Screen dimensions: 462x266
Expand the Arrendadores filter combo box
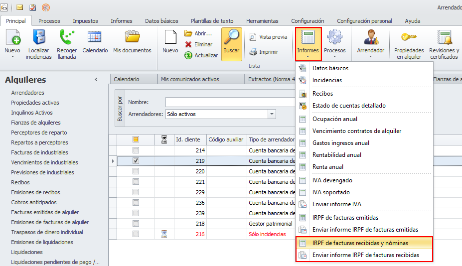(x=272, y=114)
